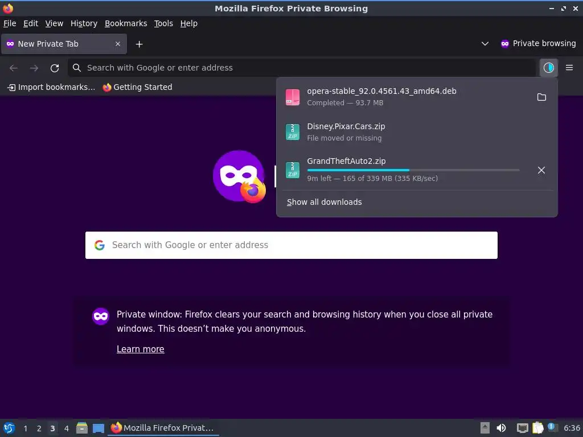Click the removable media tray icon
This screenshot has width=583, height=437.
click(x=485, y=428)
